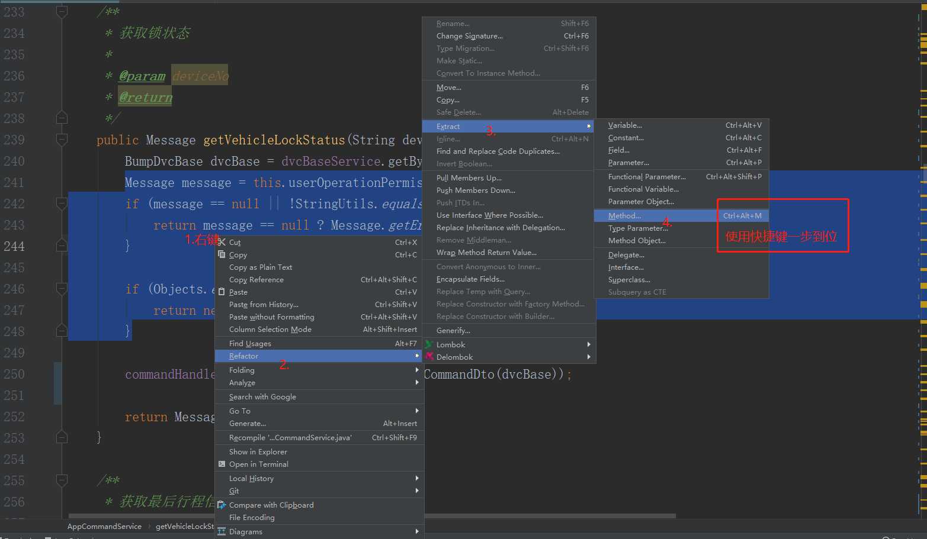Click the Delombok pepper icon
Viewport: 927px width, 539px height.
click(429, 357)
